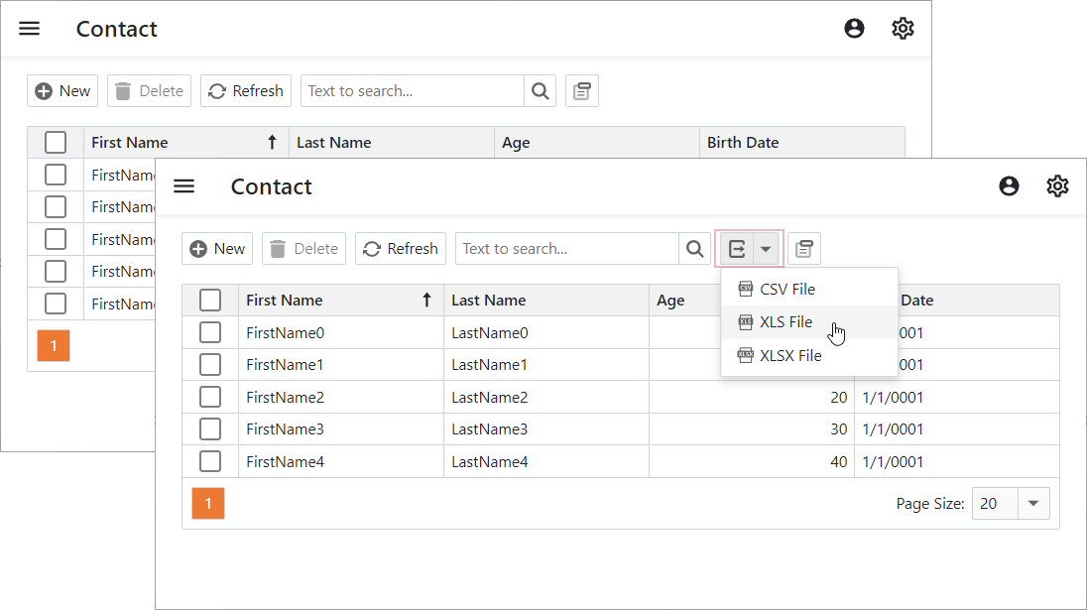The height and width of the screenshot is (610, 1087).
Task: Check the FirstName0 row checkbox
Action: pos(210,332)
